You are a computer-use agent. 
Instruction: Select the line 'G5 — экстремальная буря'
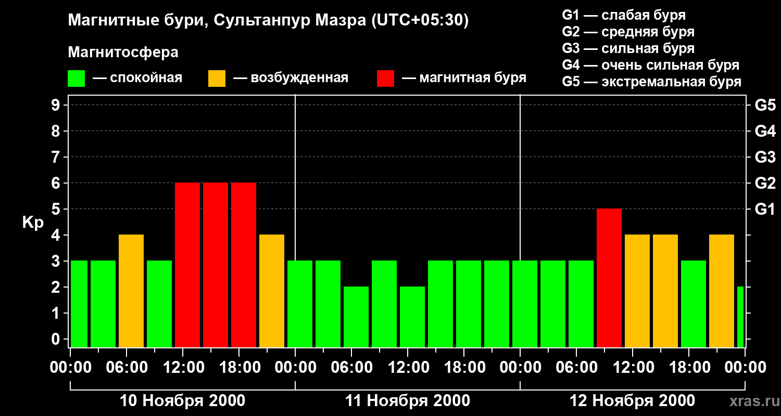652,82
